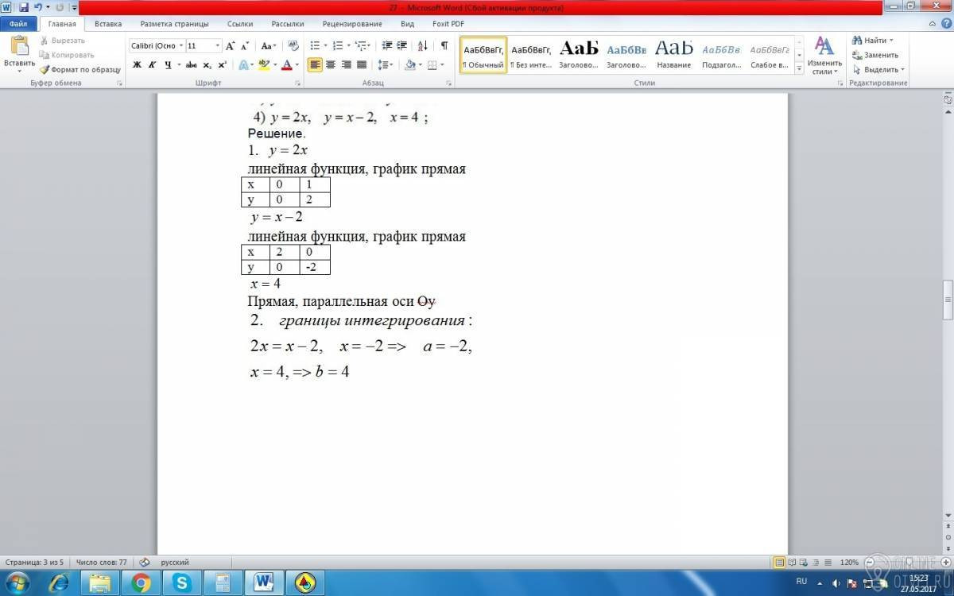954x596 pixels.
Task: Click the yellow text highlight color button
Action: click(264, 65)
